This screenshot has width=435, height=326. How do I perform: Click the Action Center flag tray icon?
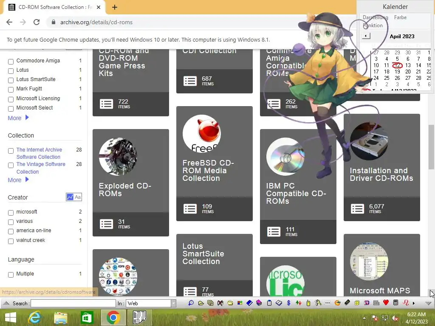tap(375, 318)
